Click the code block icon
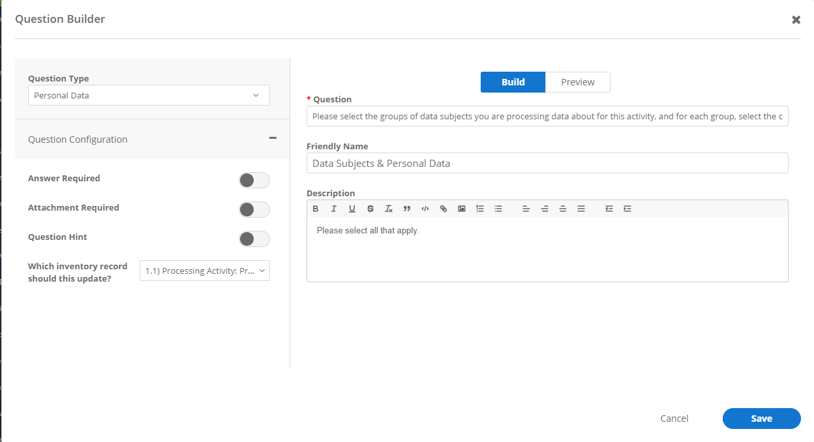The image size is (814, 442). point(425,209)
